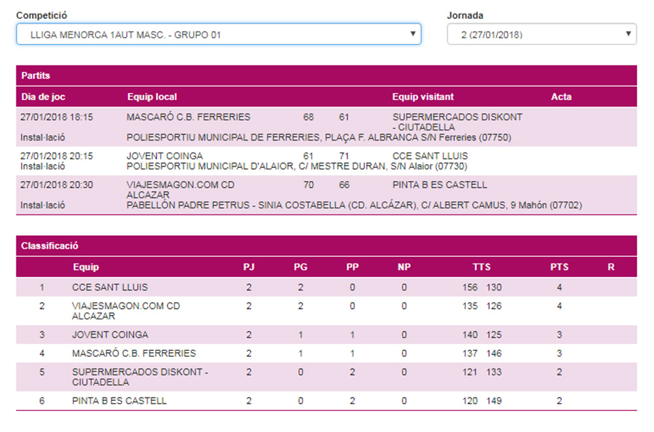Click JOVENT COINGA in the standings table
Viewport: 654px width, 432px height.
pyautogui.click(x=110, y=335)
